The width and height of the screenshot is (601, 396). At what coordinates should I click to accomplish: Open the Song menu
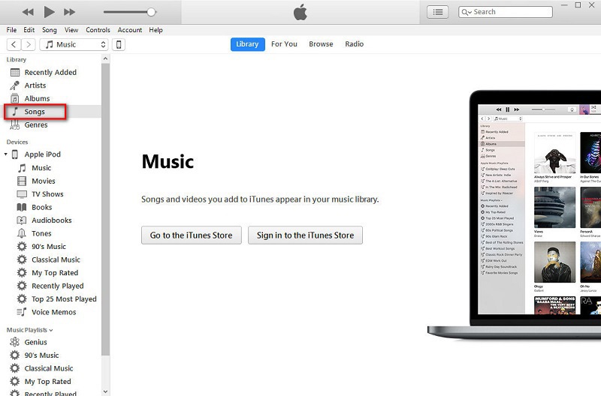50,30
